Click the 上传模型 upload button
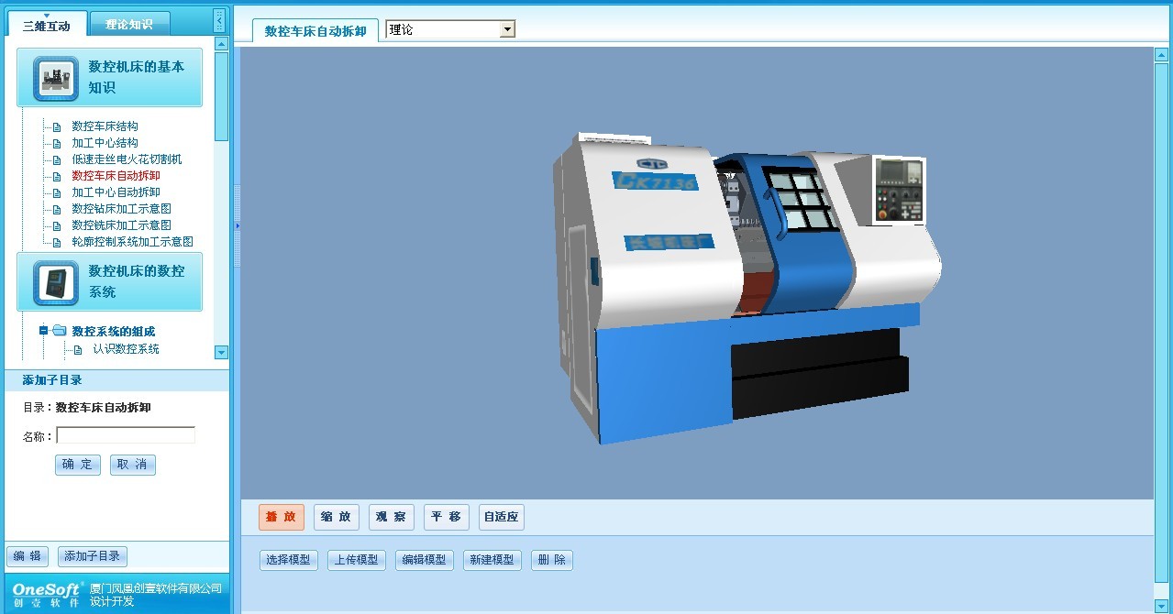This screenshot has width=1173, height=614. tap(356, 560)
